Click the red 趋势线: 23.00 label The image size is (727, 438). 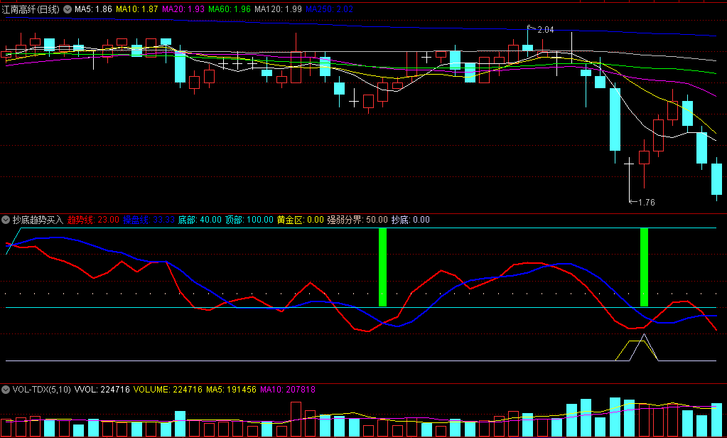(93, 220)
